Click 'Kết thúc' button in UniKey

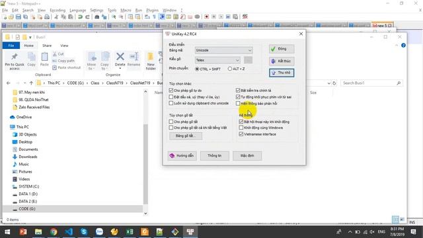tap(282, 61)
